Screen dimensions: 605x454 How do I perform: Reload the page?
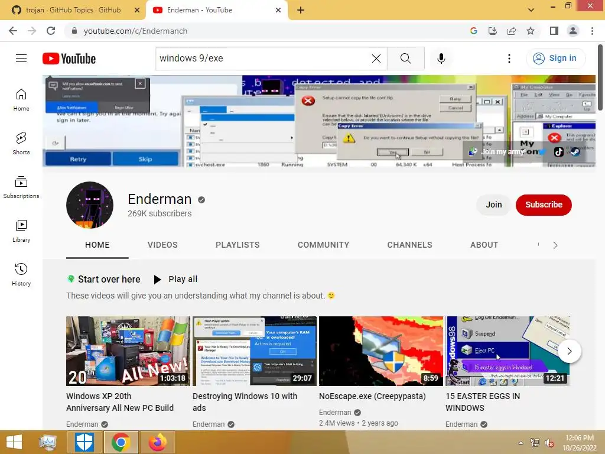click(x=51, y=31)
